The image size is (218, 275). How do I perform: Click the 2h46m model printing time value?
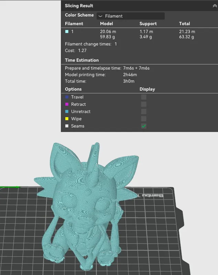[x=130, y=75]
